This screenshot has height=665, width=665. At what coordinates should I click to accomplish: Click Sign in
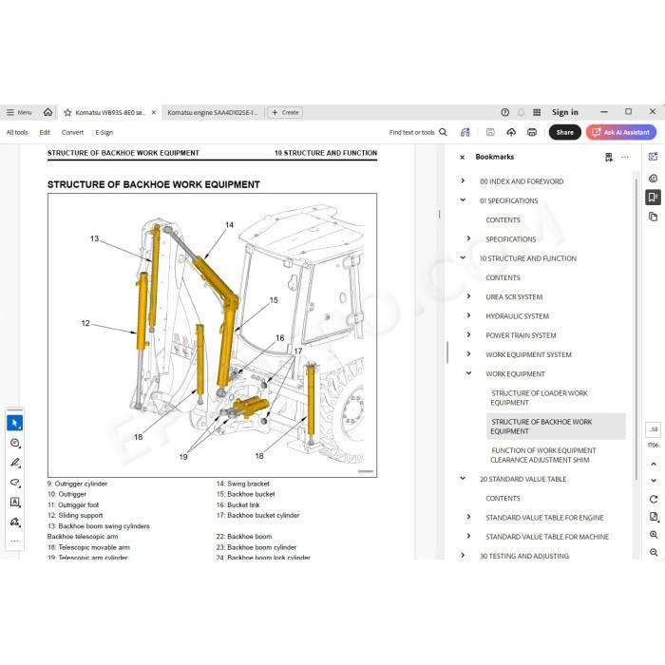pyautogui.click(x=565, y=112)
